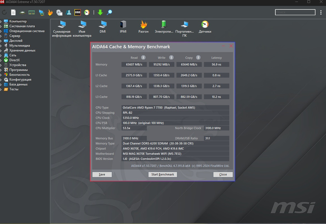326x224 pixels.
Task: Select Системная плата in the tree
Action: (x=22, y=26)
